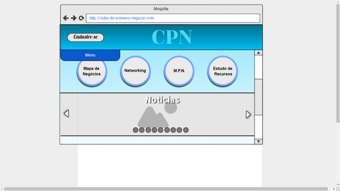
Task: Show next news slide arrow
Action: click(x=248, y=114)
